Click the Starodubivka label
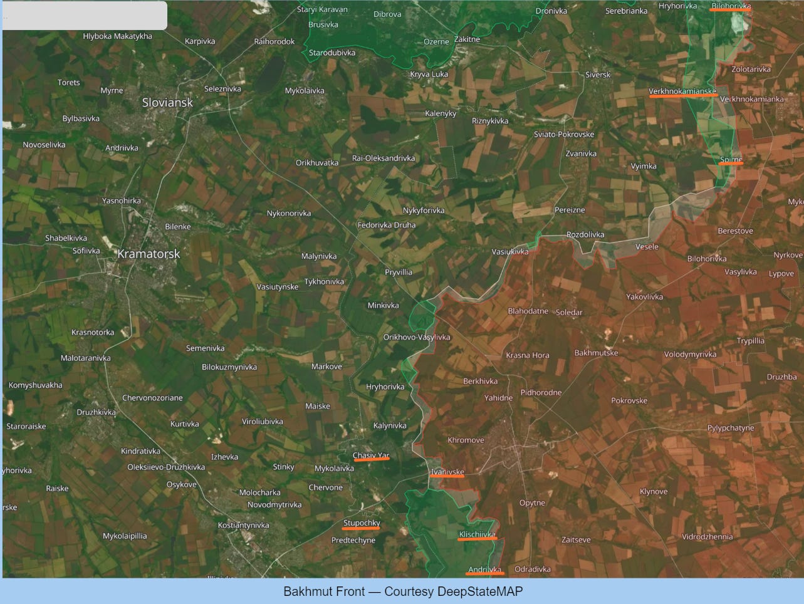The height and width of the screenshot is (604, 804). point(332,53)
